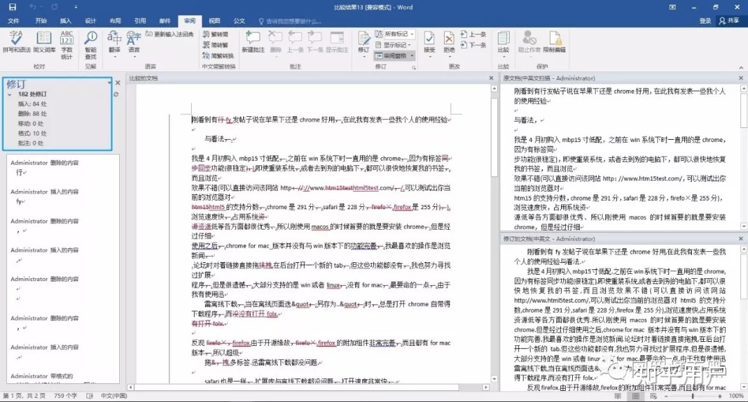Expand the 显示标记 show markup menu

(x=393, y=45)
